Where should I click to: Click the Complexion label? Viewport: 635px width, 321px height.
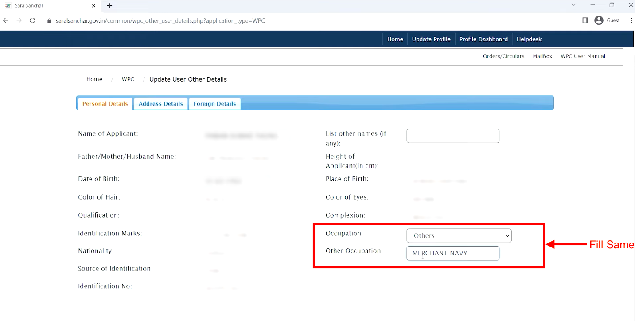[x=346, y=215]
